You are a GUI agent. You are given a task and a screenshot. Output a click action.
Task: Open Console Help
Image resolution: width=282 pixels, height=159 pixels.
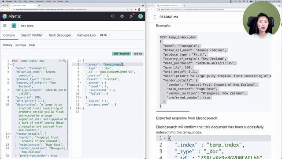tap(32, 45)
